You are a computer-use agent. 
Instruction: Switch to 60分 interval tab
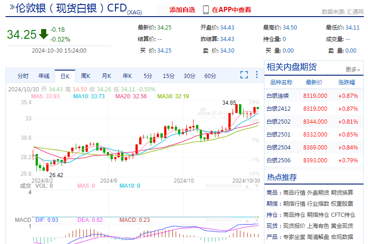[x=210, y=76]
